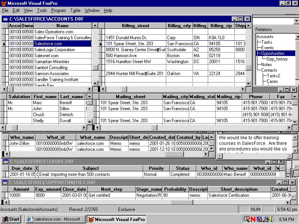Click the Completed status cell in Tasks
The width and height of the screenshot is (299, 224).
tap(183, 174)
